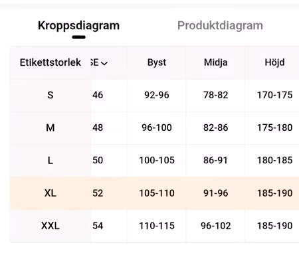Click the 92-96 bust measurement cell
299x255 pixels.
tap(157, 95)
